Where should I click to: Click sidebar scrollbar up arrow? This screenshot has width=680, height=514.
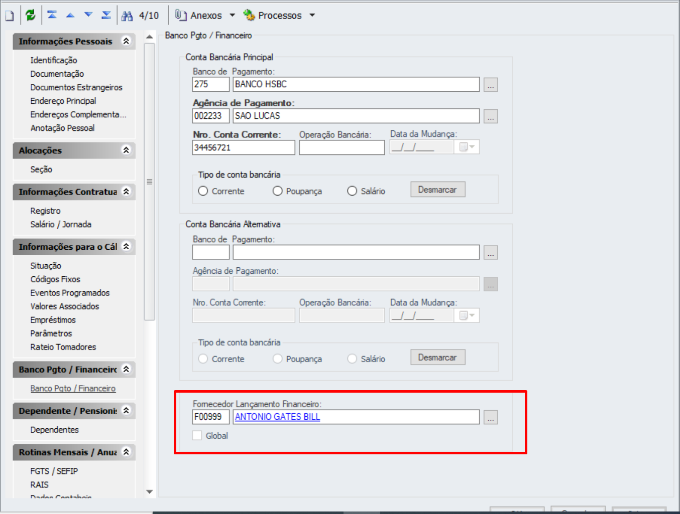(150, 37)
